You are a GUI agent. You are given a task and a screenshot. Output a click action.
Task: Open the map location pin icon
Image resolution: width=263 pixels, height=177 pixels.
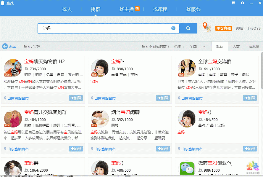(x=206, y=27)
